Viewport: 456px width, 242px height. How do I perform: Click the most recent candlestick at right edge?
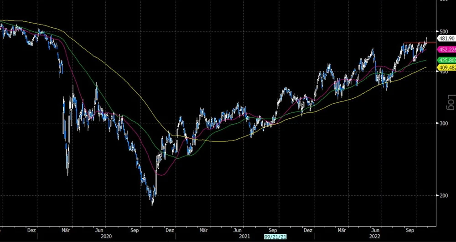pos(426,41)
